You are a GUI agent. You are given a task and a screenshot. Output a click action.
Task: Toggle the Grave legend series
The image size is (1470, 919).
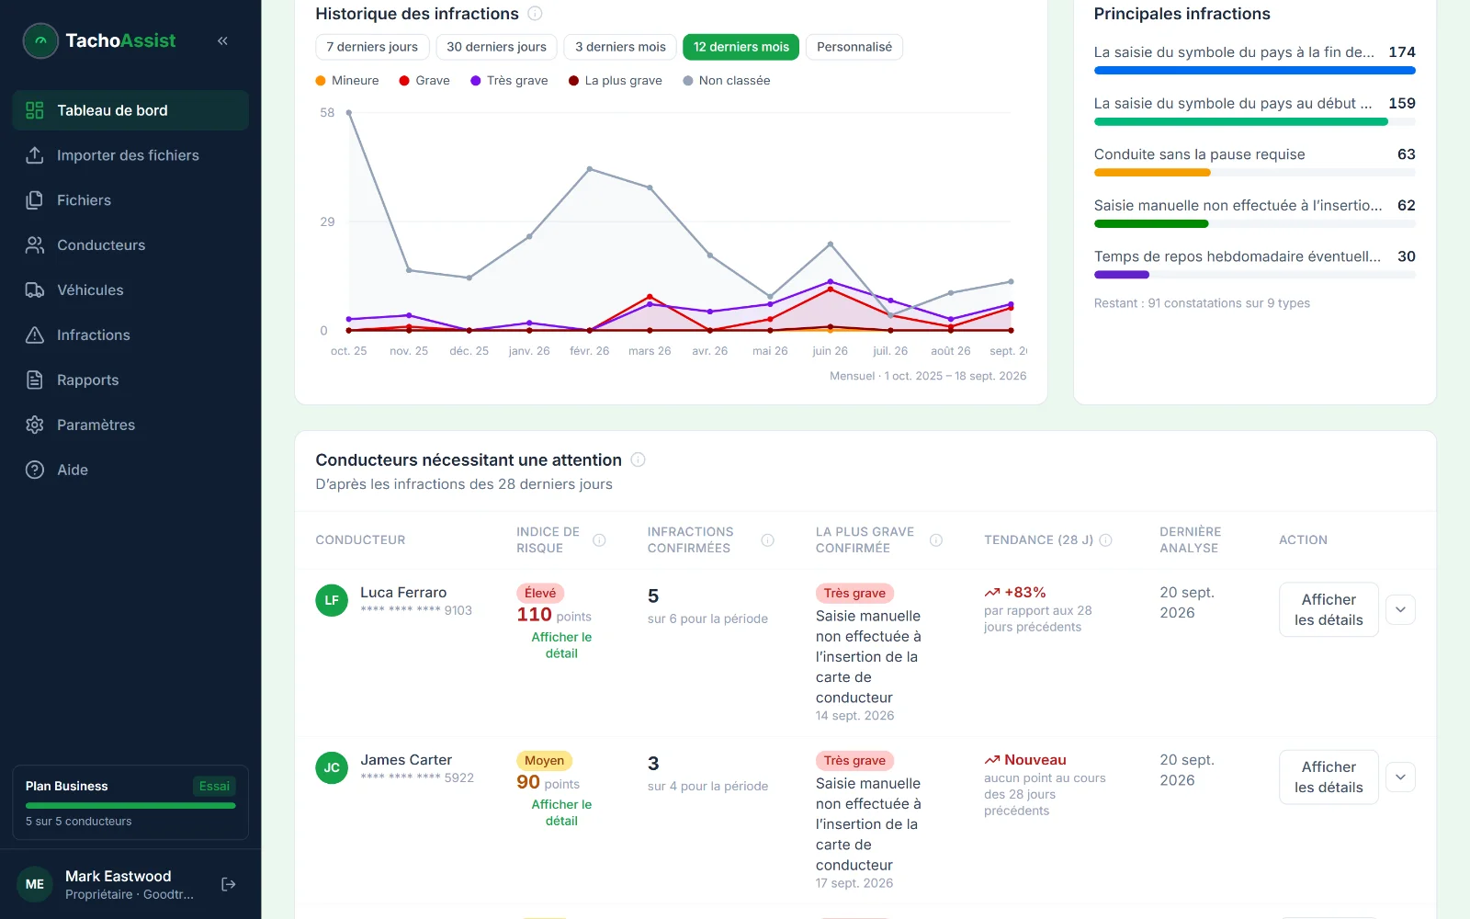pyautogui.click(x=424, y=81)
